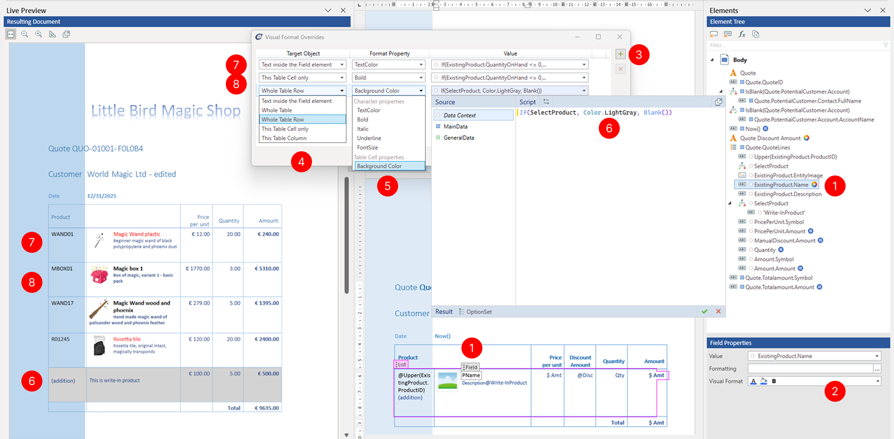Image resolution: width=894 pixels, height=439 pixels.
Task: Click the fx function icon in Element Tree
Action: click(742, 34)
